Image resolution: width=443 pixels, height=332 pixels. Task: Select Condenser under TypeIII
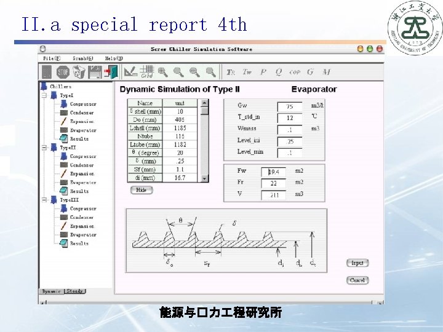tap(82, 217)
